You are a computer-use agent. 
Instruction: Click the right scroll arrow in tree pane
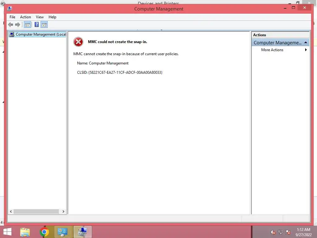(63, 211)
